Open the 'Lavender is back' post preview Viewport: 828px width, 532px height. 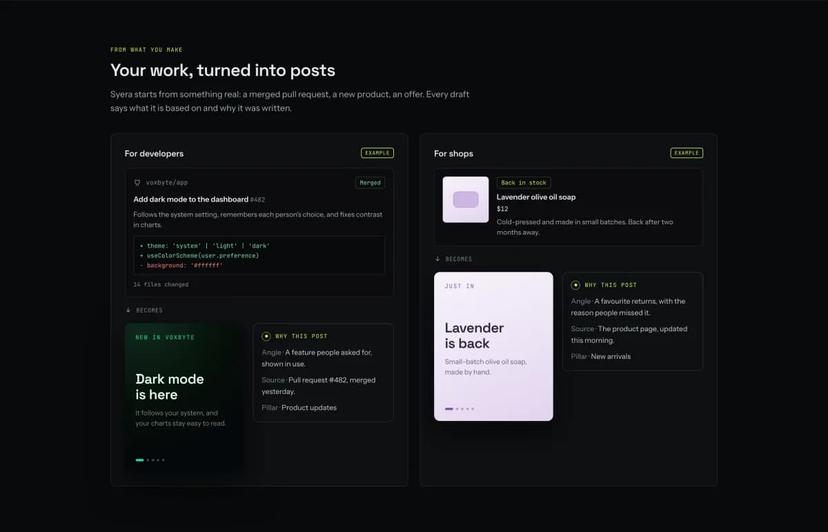coord(493,346)
